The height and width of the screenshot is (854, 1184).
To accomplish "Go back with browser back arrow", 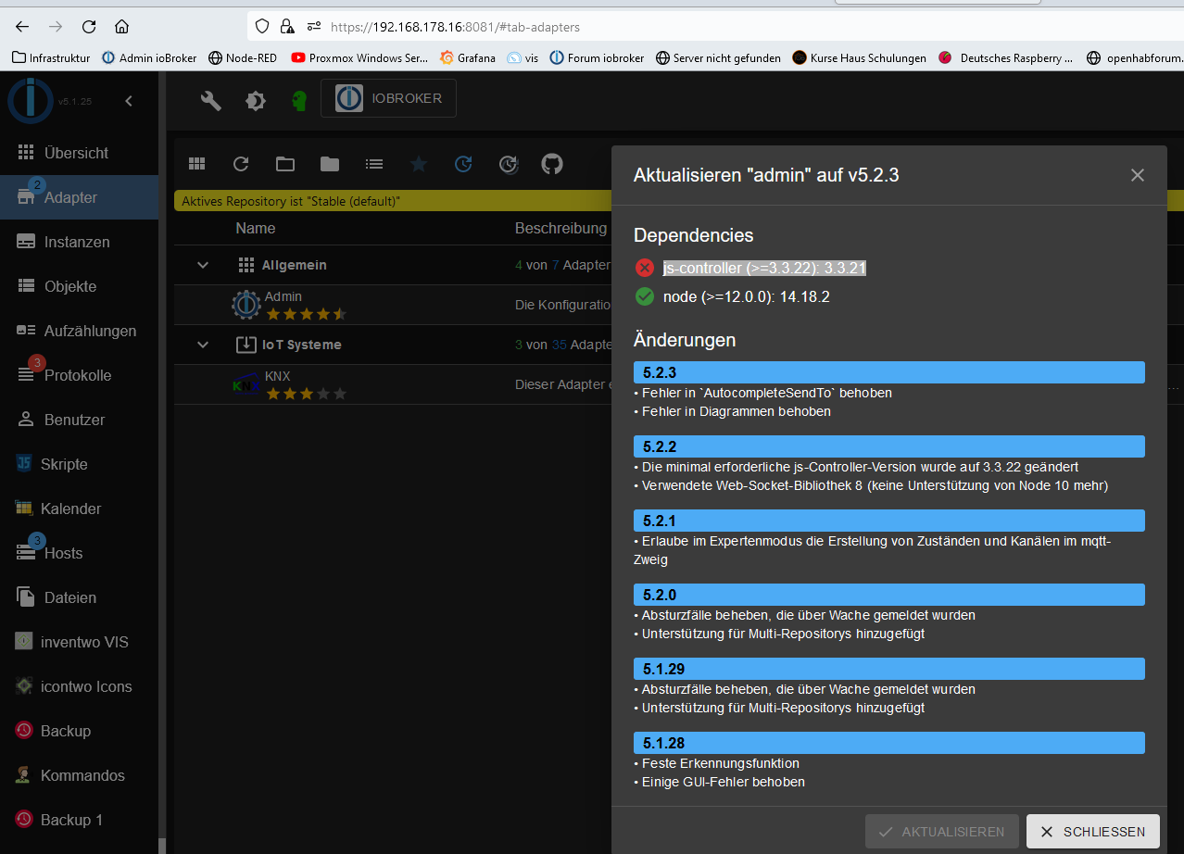I will point(22,27).
